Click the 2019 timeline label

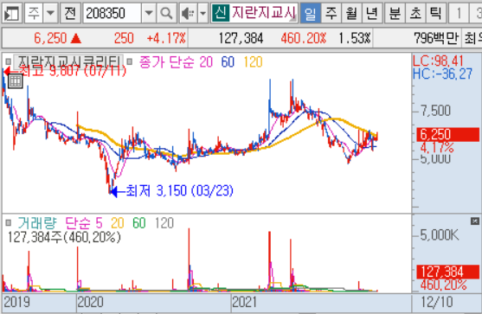coord(17,302)
